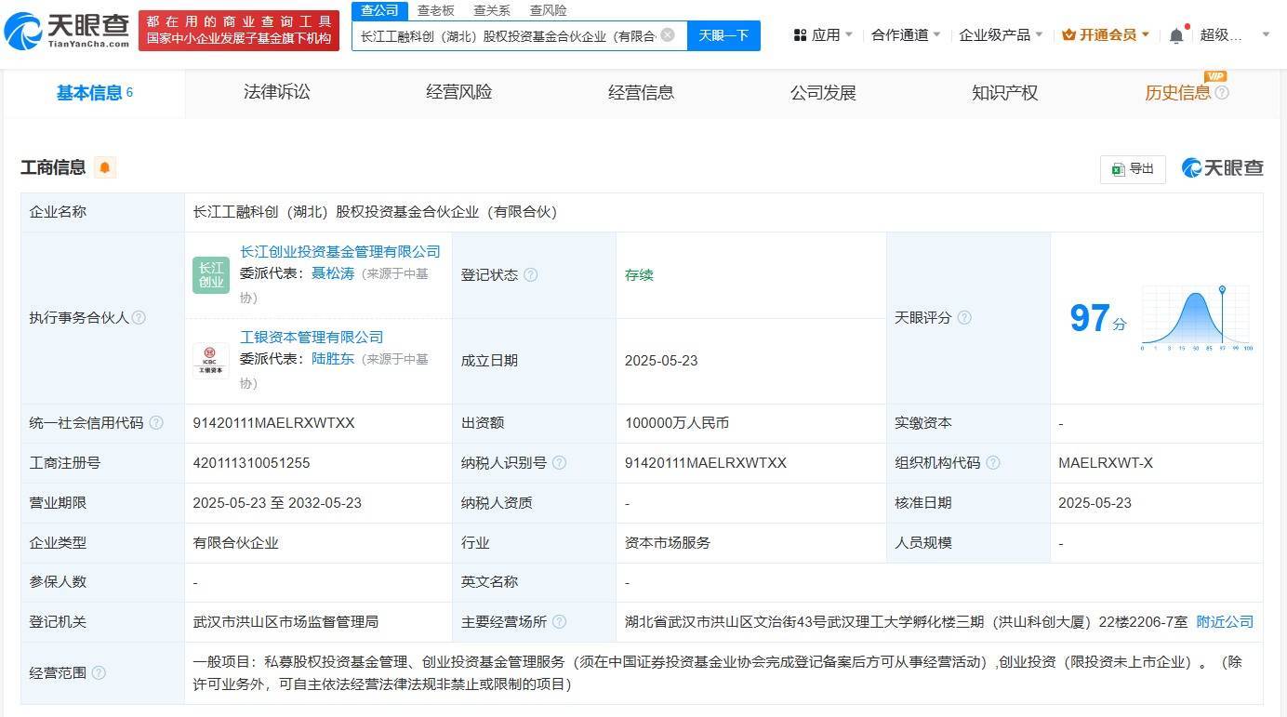1287x717 pixels.
Task: Click the help icon next to 纳税人识别号
Action: tap(559, 463)
